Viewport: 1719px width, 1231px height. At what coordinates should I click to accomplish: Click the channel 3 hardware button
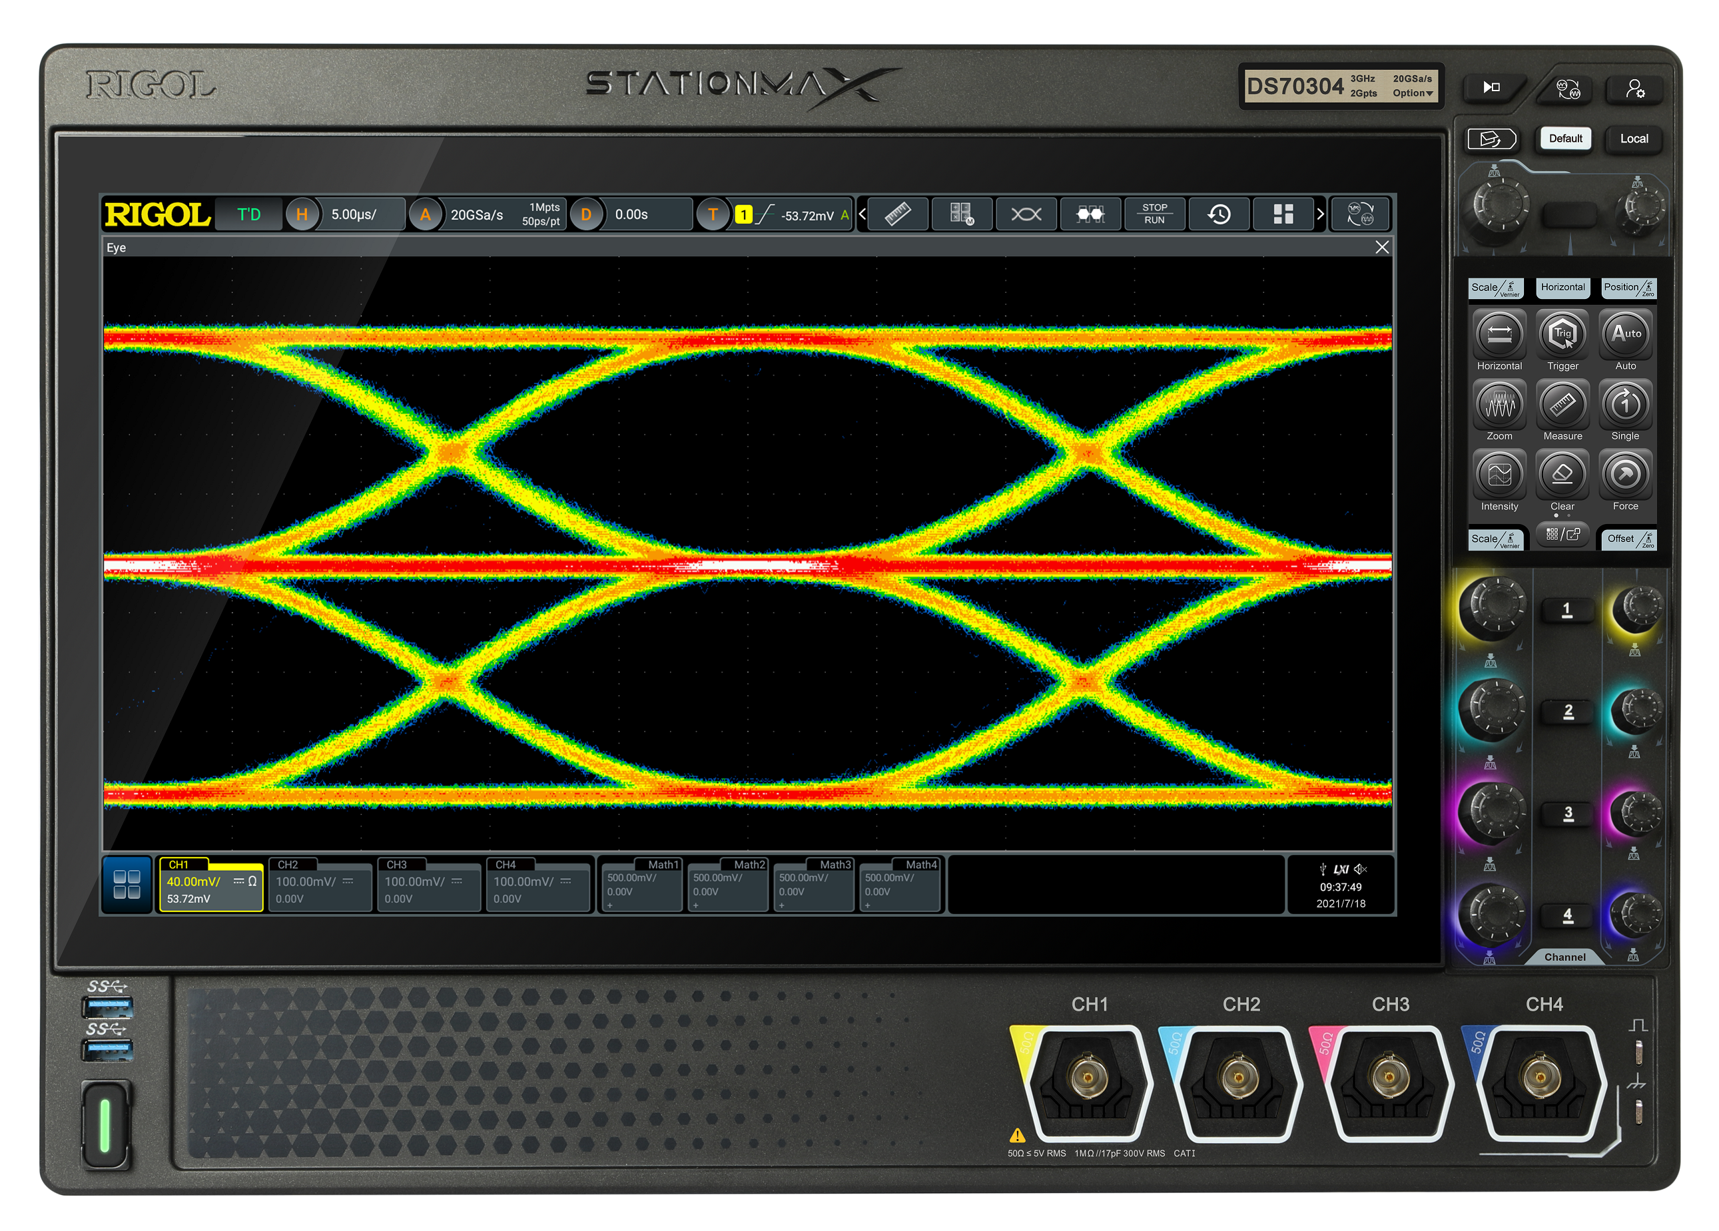point(1566,814)
